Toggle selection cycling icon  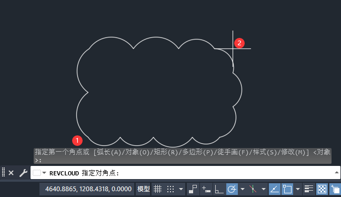tap(335, 189)
